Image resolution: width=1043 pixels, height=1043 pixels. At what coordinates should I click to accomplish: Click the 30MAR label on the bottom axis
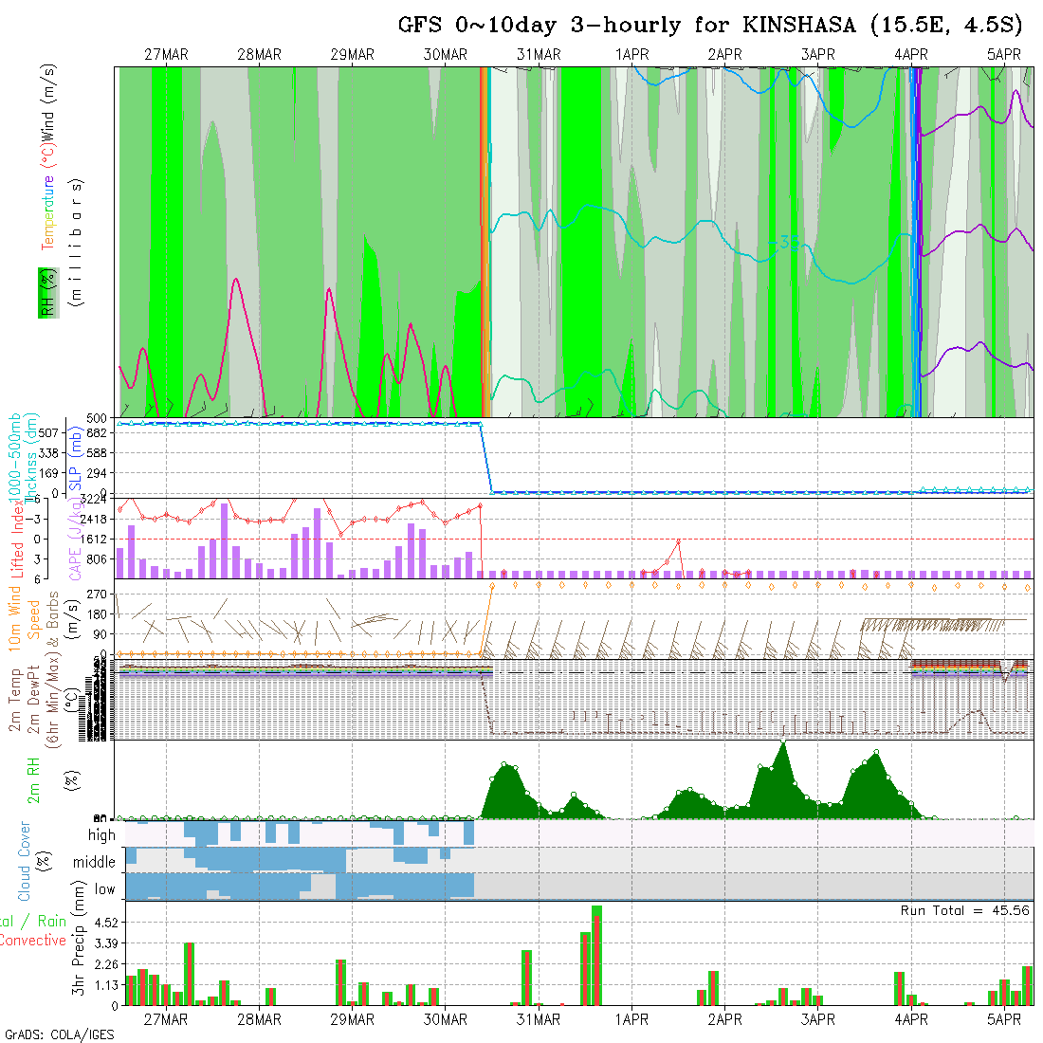(446, 1019)
